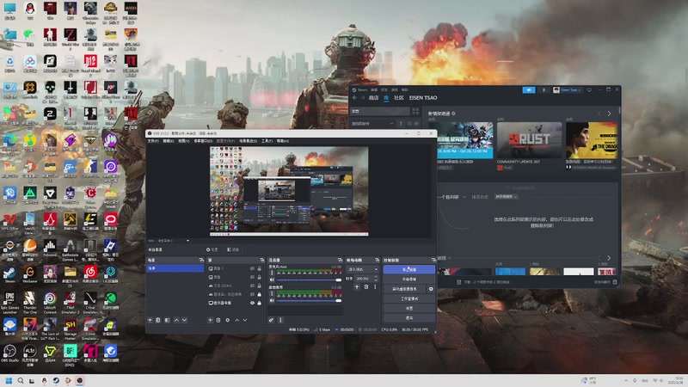Pop out the OBS Audio Mixer dock panel
Image resolution: width=688 pixels, height=387 pixels.
pyautogui.click(x=340, y=261)
